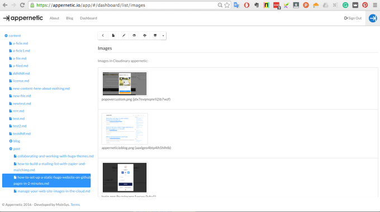Select the popovercustom.png thumbnail

125,83
